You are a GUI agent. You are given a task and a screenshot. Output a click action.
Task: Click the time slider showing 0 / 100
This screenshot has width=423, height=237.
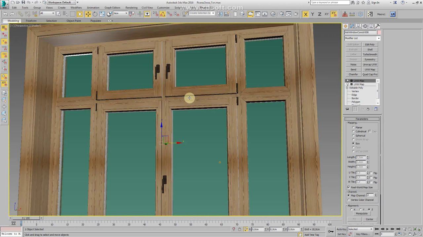tap(26, 218)
